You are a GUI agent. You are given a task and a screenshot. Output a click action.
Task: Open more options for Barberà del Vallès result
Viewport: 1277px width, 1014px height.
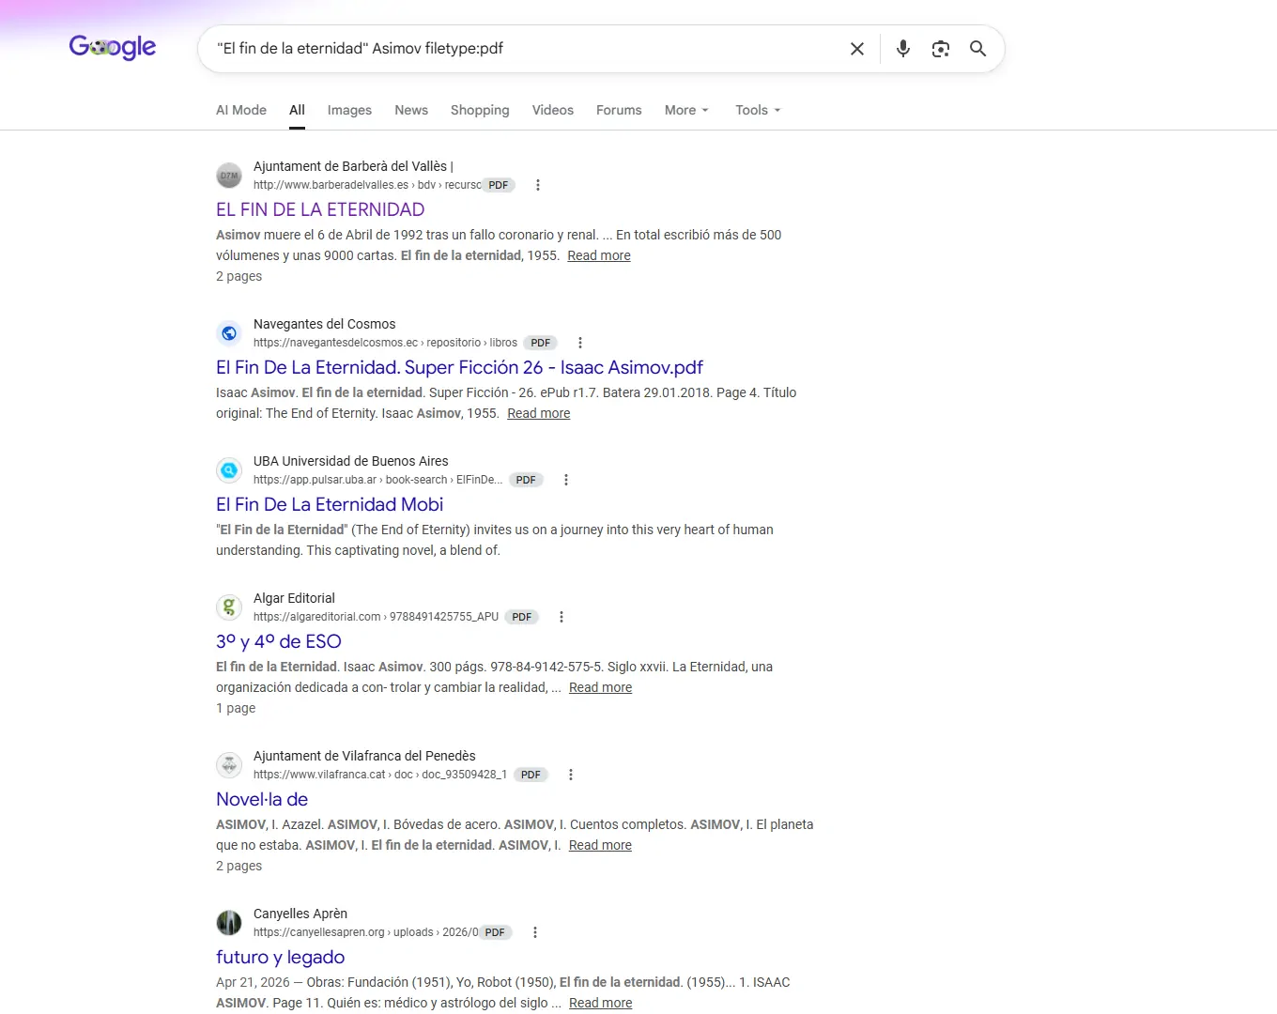click(538, 185)
